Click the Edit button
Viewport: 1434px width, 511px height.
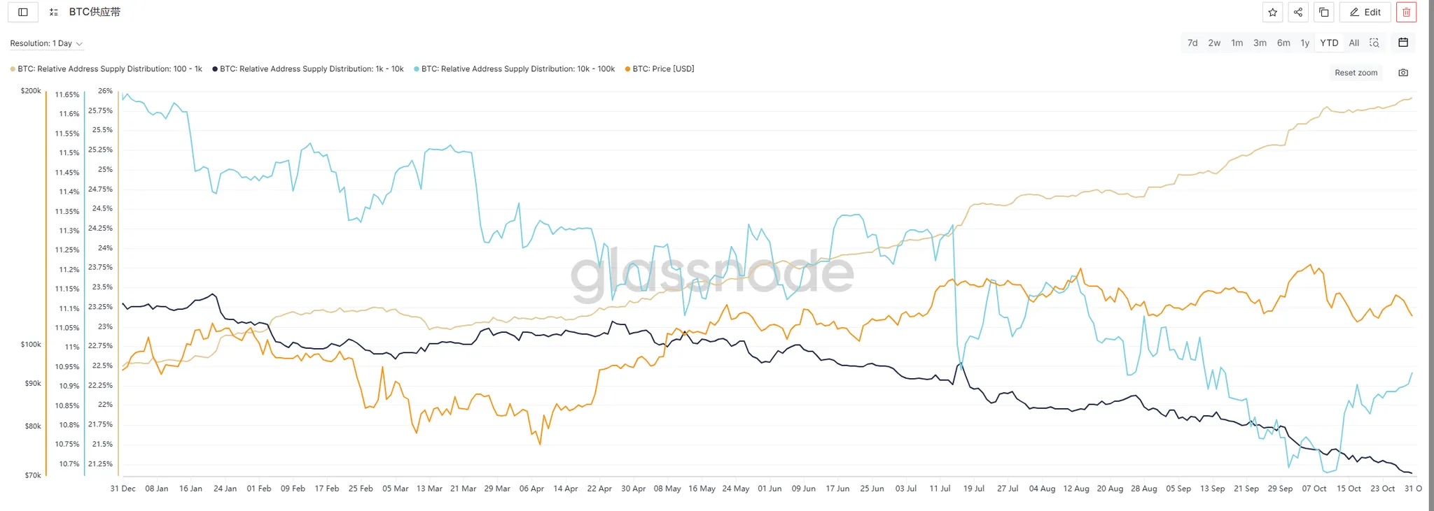(x=1365, y=12)
